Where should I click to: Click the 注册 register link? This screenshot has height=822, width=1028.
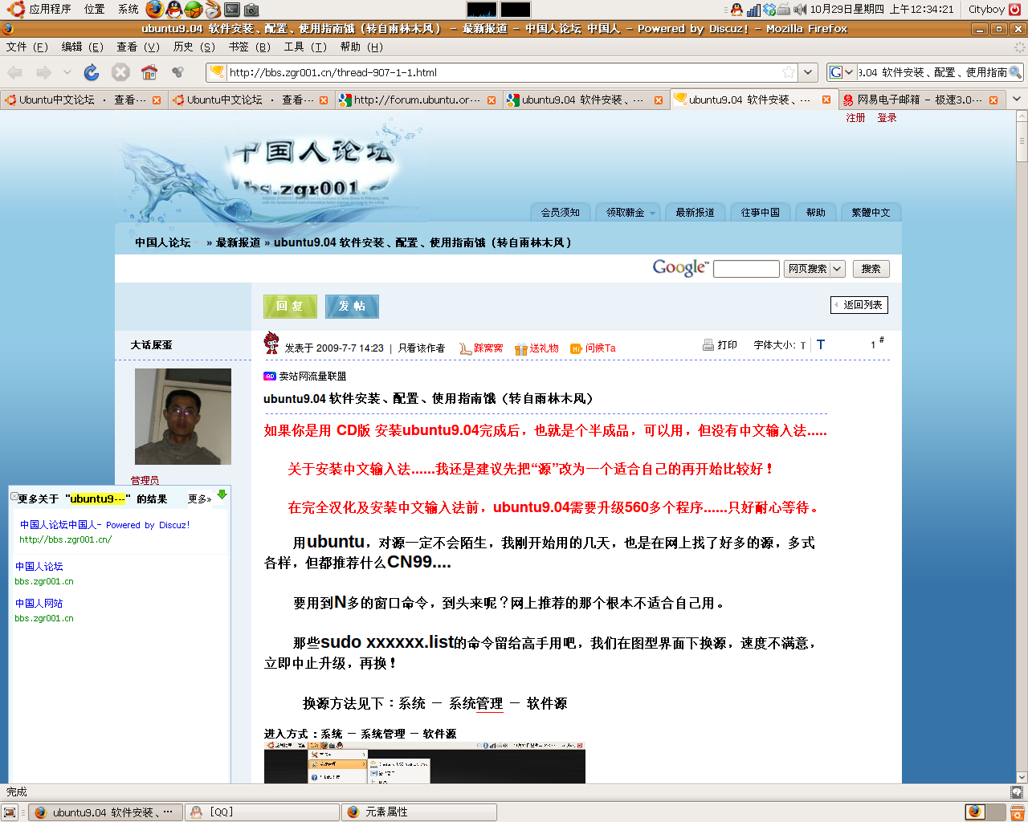point(855,118)
